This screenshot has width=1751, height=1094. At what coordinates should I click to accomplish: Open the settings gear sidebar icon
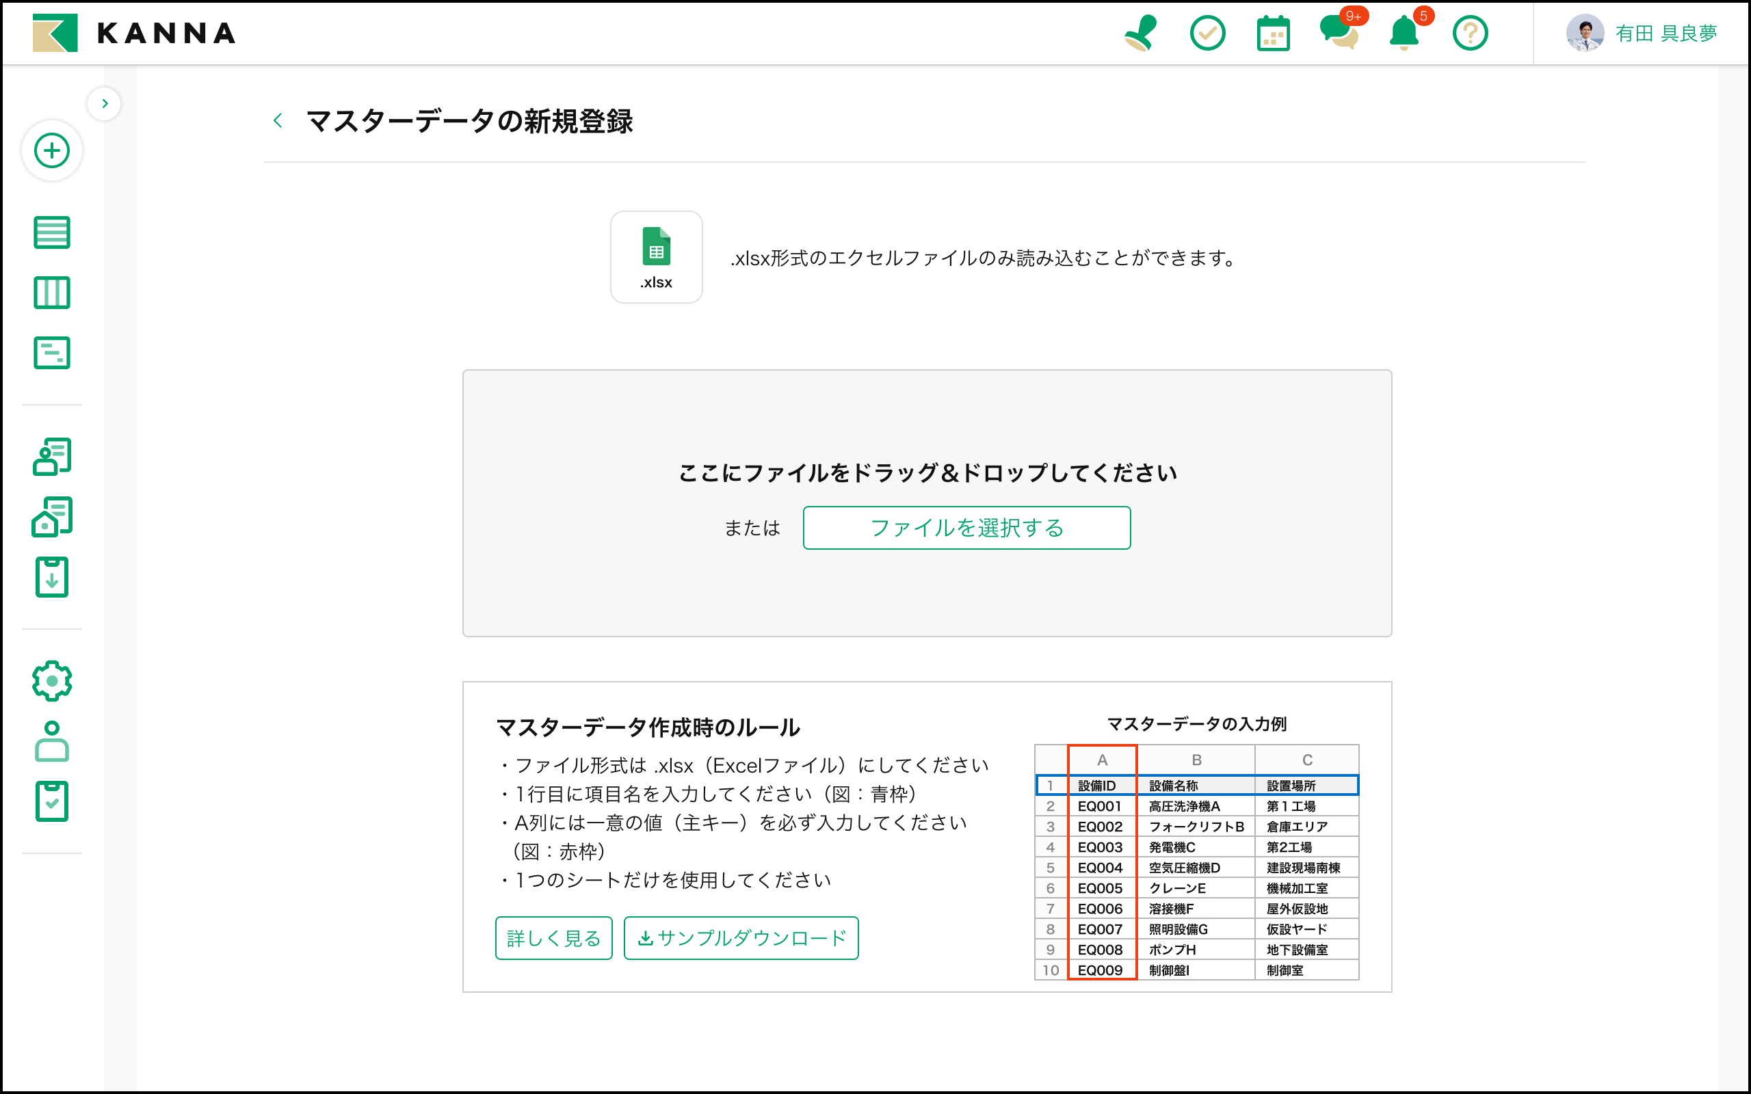[x=52, y=680]
